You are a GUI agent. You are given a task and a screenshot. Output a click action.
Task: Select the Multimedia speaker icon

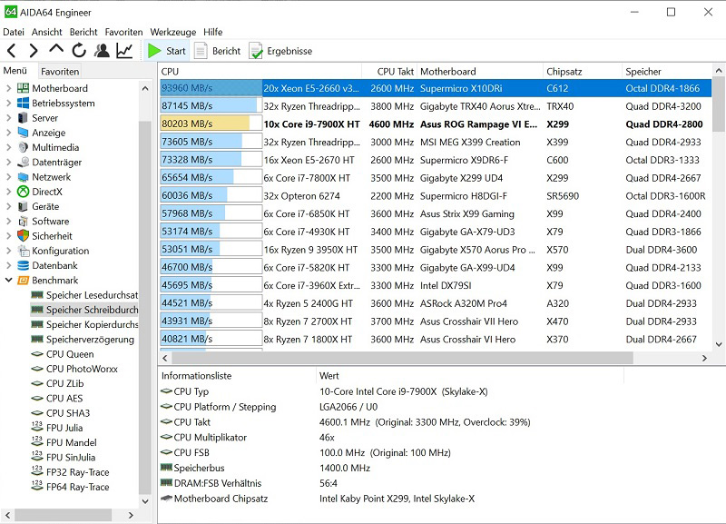click(x=24, y=147)
